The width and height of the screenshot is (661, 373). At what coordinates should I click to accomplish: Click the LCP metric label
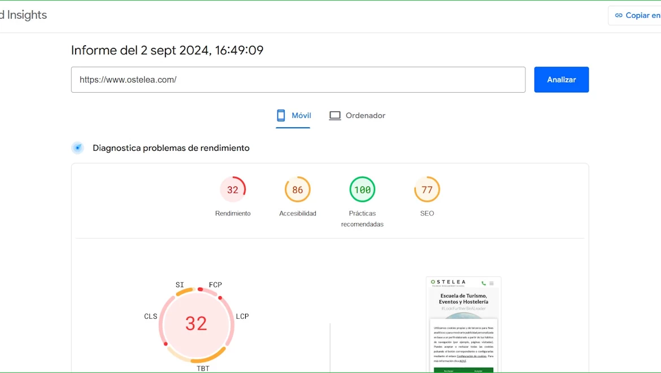coord(242,316)
